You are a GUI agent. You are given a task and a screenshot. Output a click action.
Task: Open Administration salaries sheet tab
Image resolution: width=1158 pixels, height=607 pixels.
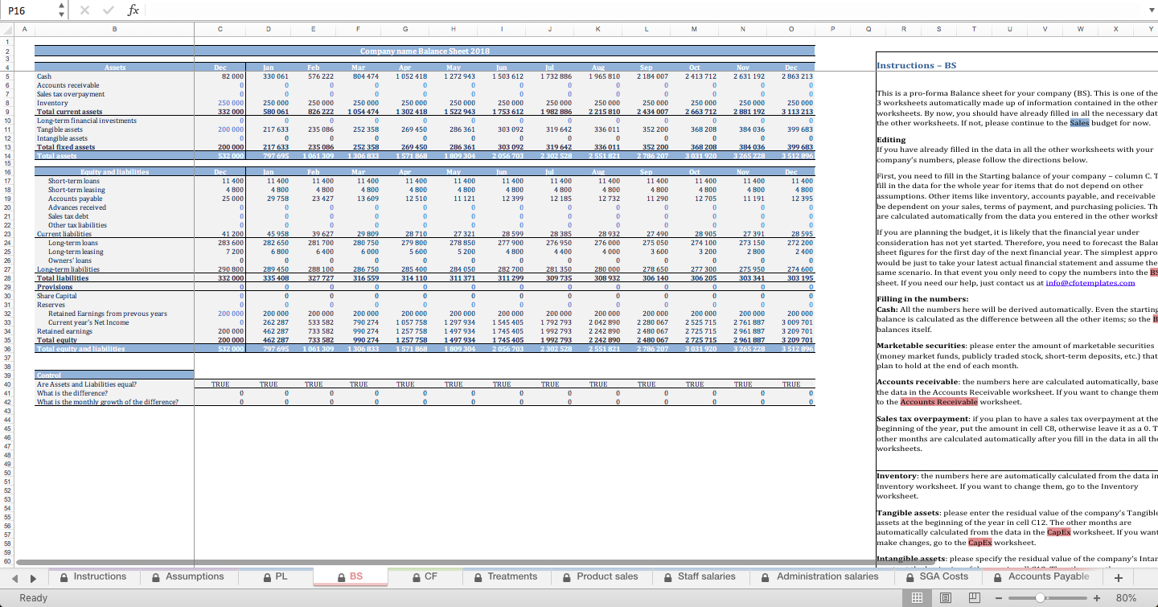click(x=820, y=576)
